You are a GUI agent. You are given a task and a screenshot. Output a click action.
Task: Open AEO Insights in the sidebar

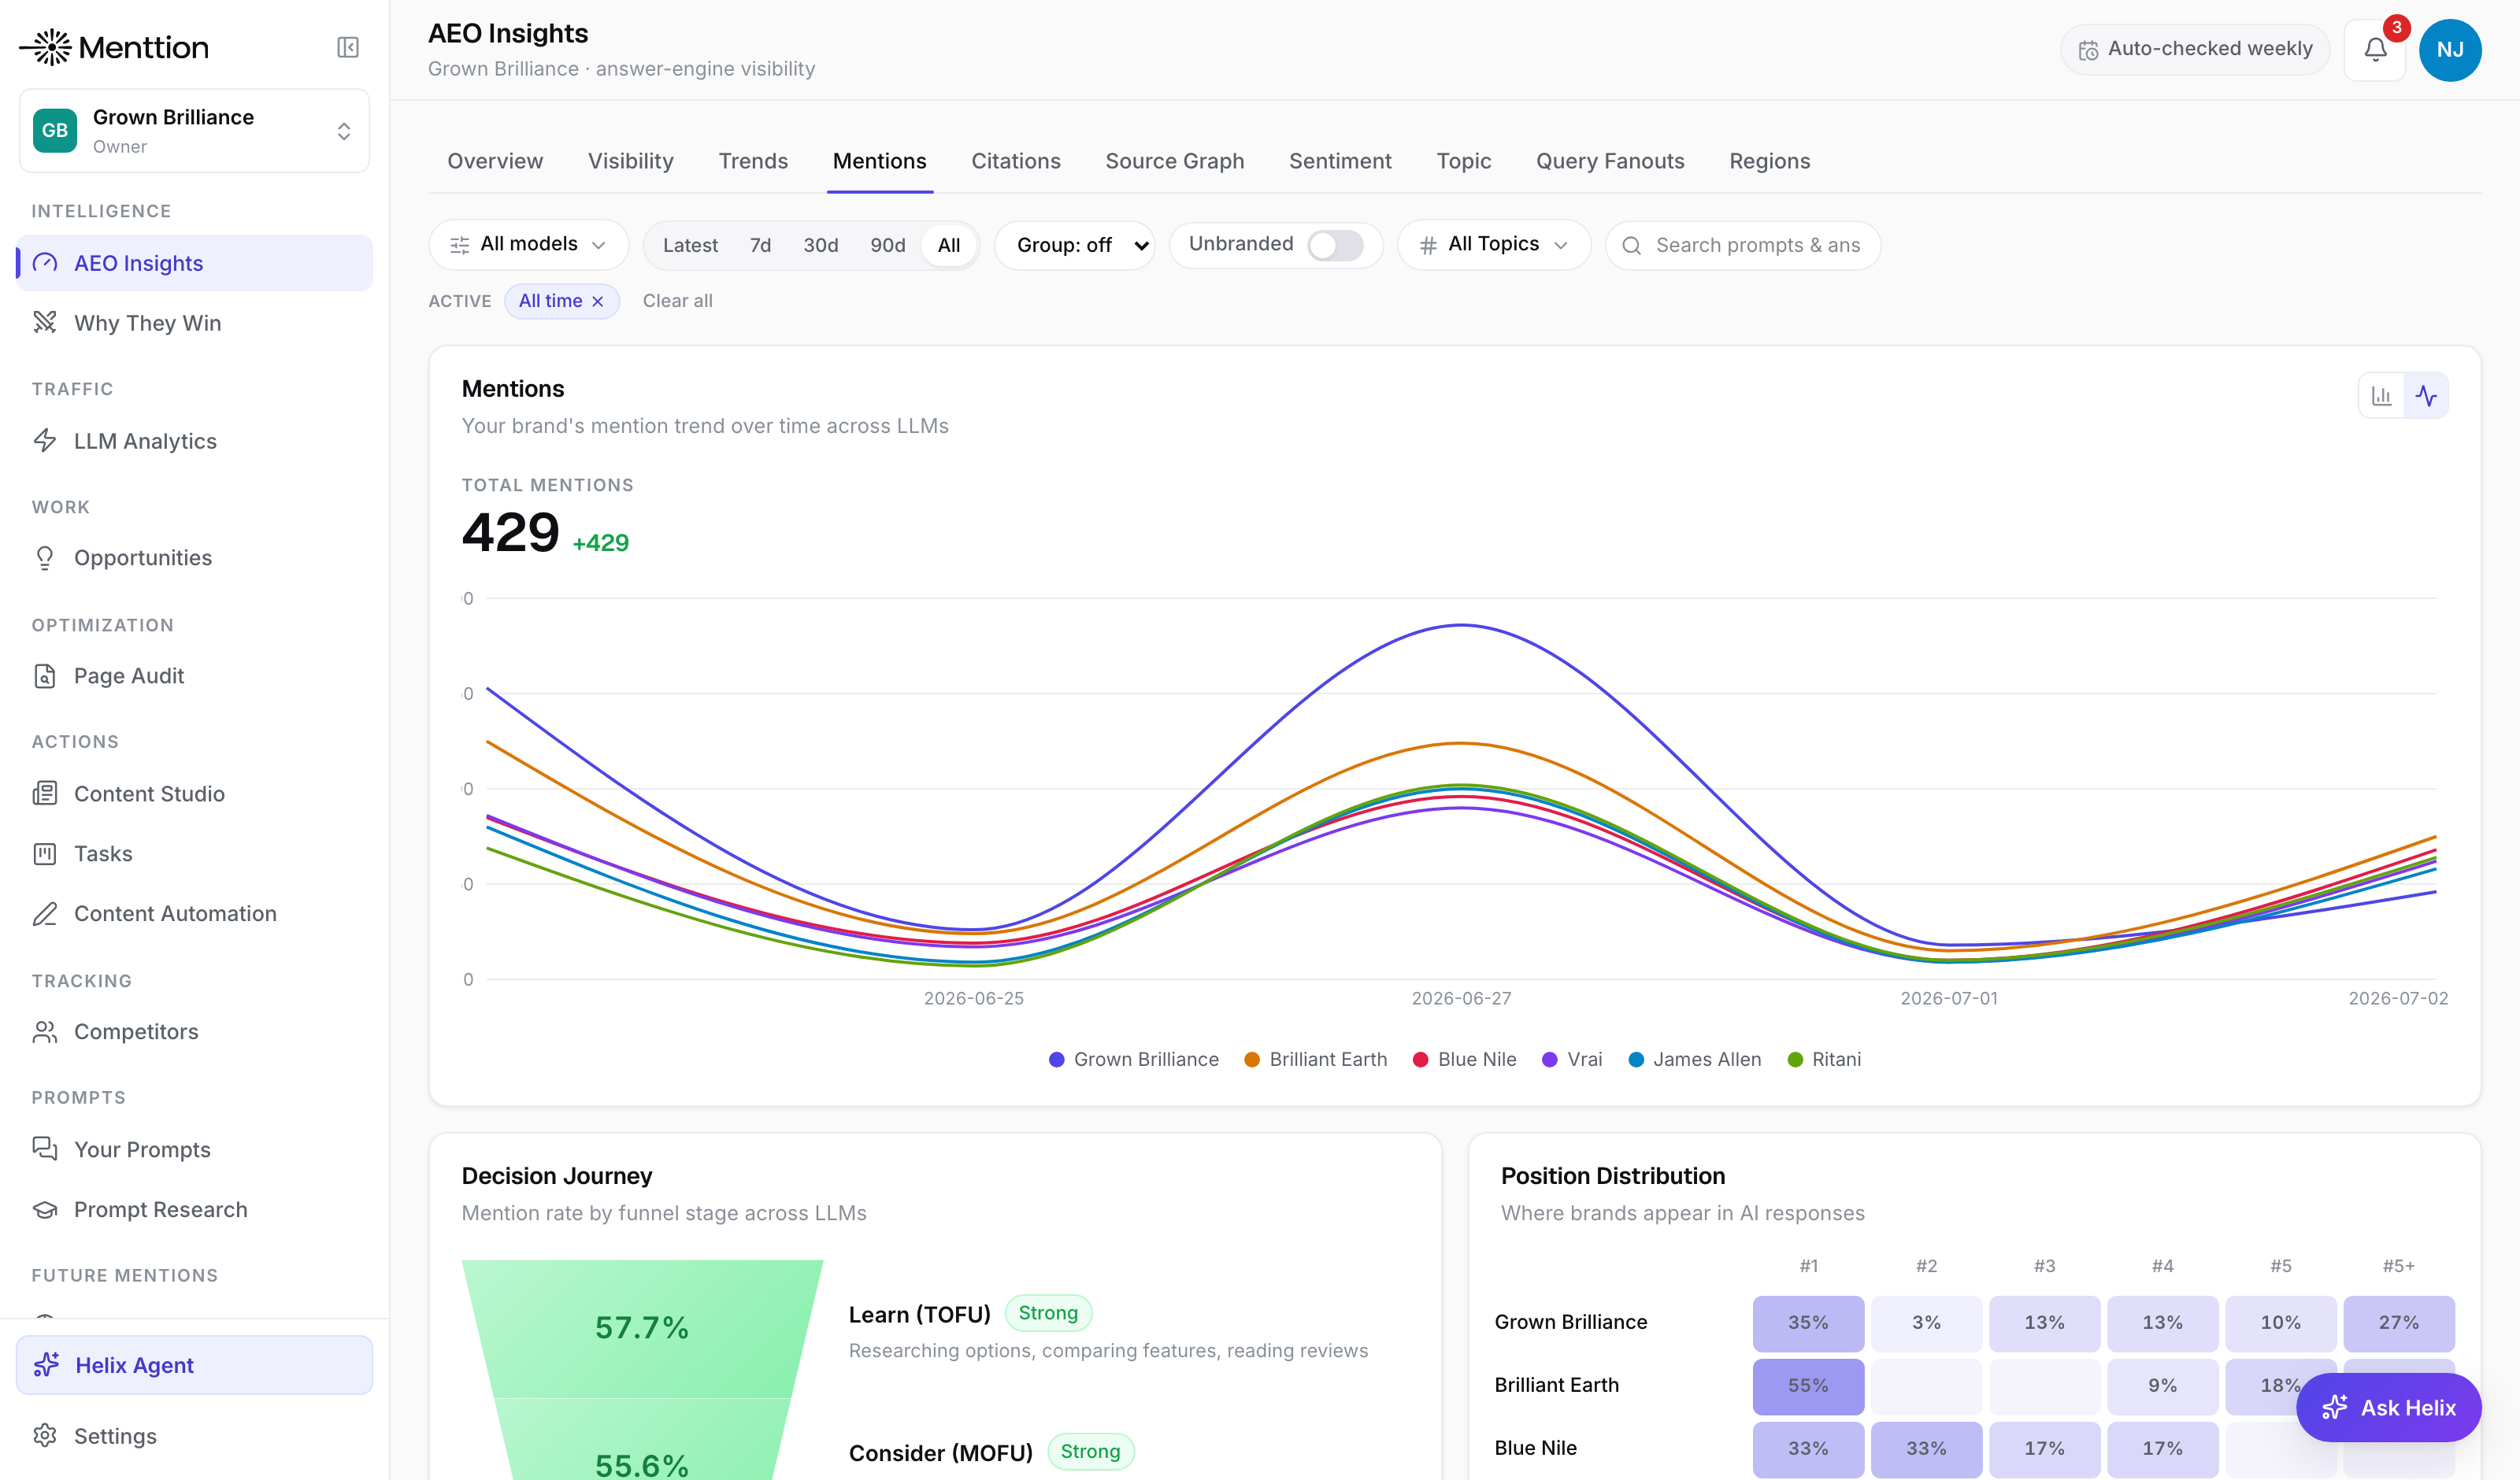tap(195, 263)
